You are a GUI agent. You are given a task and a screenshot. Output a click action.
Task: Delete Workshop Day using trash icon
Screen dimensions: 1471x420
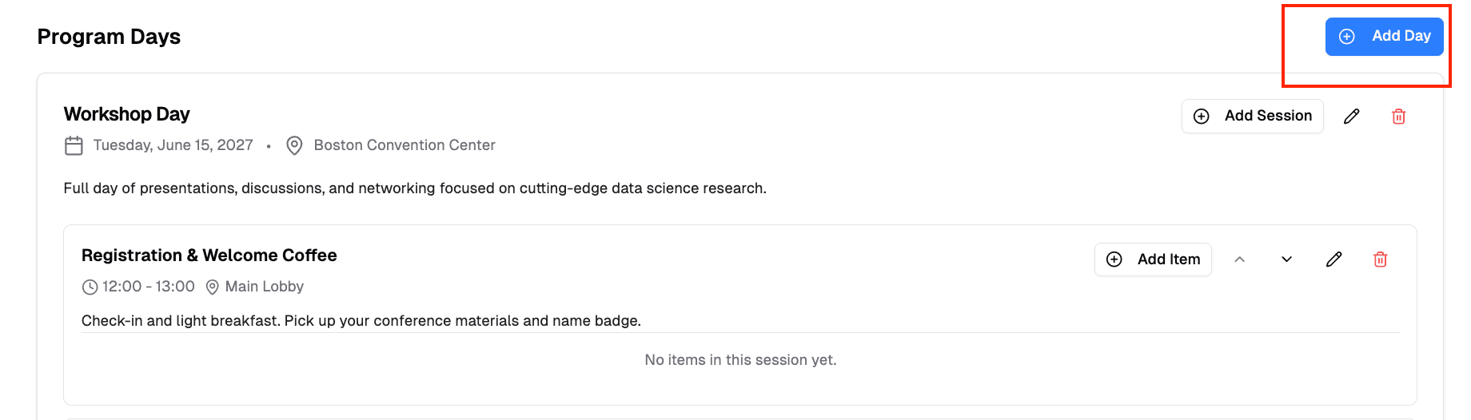click(1398, 117)
